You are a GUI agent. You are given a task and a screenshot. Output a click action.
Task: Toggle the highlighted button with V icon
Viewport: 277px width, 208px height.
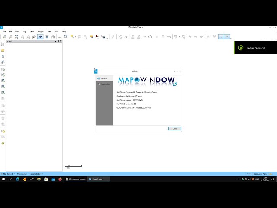tap(227, 37)
